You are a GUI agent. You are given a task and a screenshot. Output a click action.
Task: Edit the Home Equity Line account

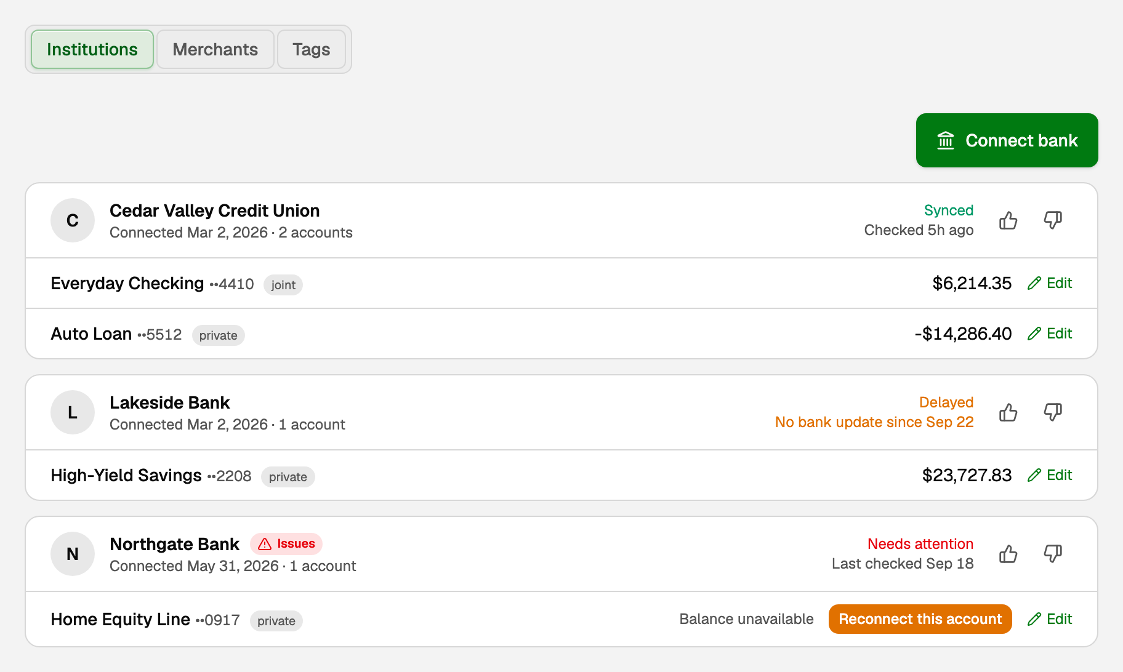click(1050, 619)
